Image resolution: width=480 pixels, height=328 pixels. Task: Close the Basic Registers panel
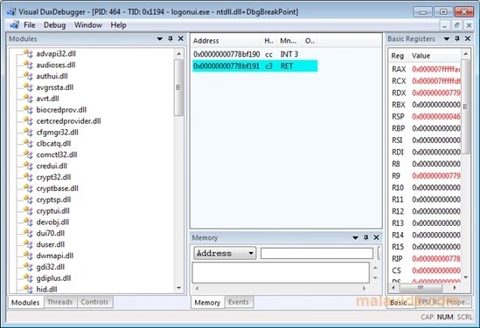(x=468, y=38)
